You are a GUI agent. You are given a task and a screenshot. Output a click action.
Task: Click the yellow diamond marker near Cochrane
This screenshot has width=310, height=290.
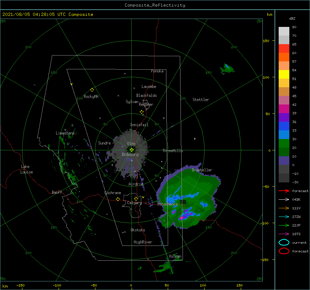(x=118, y=199)
